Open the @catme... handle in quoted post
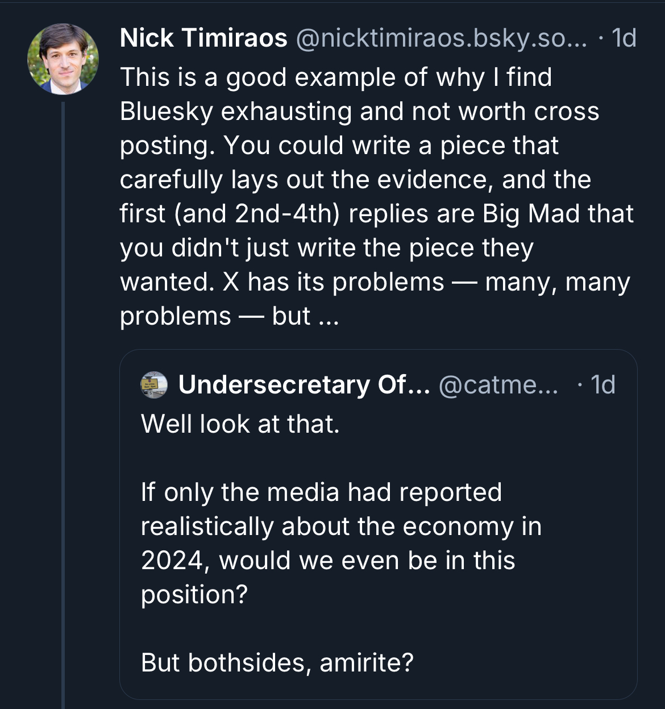 coord(498,385)
